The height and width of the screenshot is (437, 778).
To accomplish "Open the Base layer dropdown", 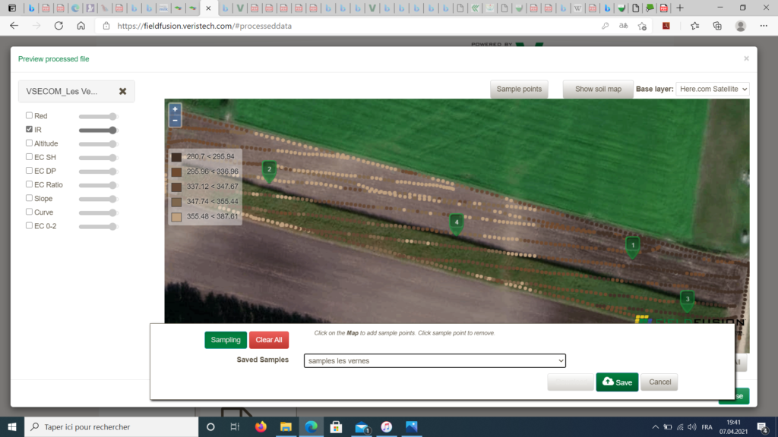I will pyautogui.click(x=712, y=90).
